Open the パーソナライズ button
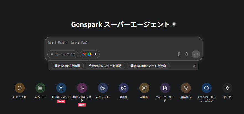The height and width of the screenshot is (114, 244). 63,54
